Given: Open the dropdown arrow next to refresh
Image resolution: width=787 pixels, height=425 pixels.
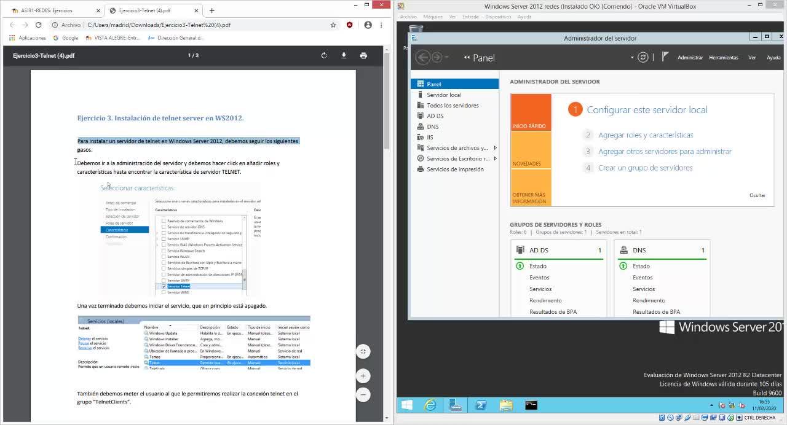Looking at the screenshot, I should [632, 58].
